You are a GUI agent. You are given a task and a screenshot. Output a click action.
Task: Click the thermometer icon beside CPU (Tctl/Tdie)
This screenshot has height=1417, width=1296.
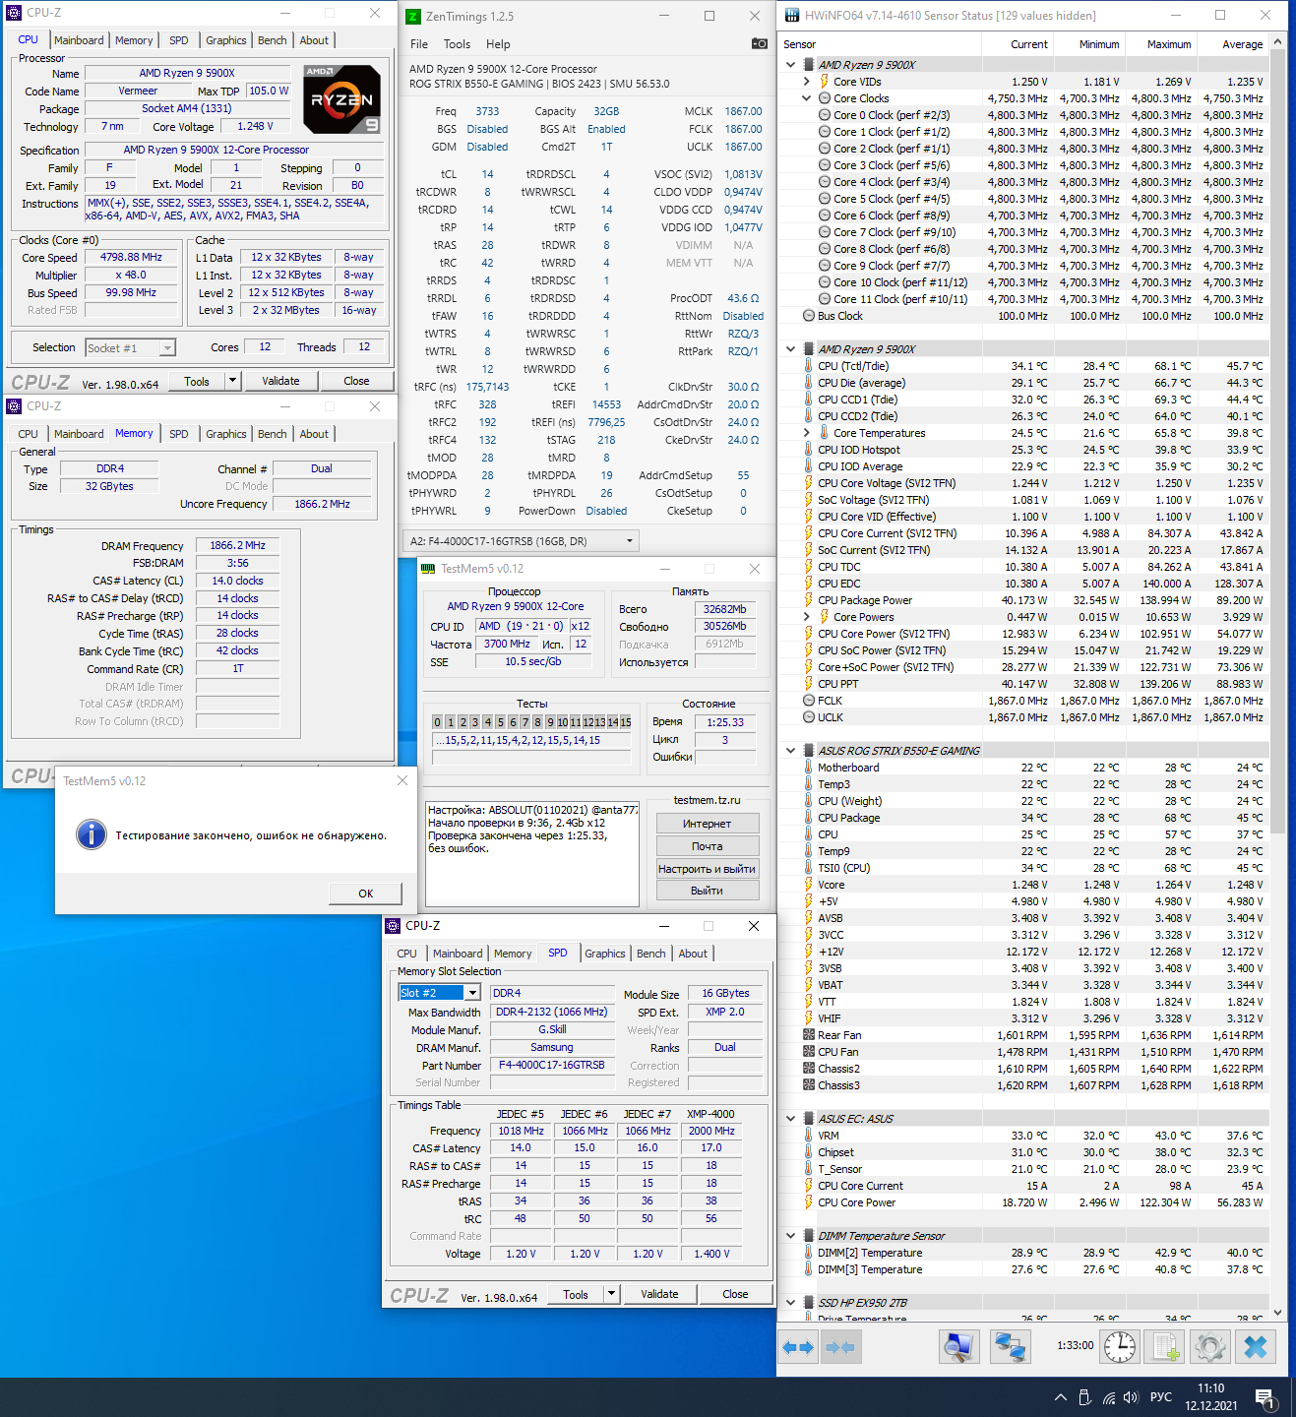coord(809,366)
